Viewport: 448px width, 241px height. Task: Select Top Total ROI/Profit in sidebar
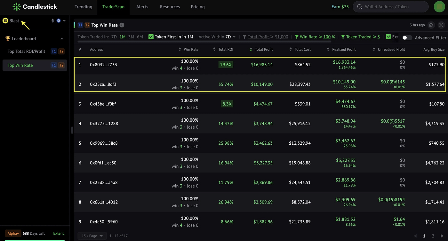pyautogui.click(x=26, y=51)
